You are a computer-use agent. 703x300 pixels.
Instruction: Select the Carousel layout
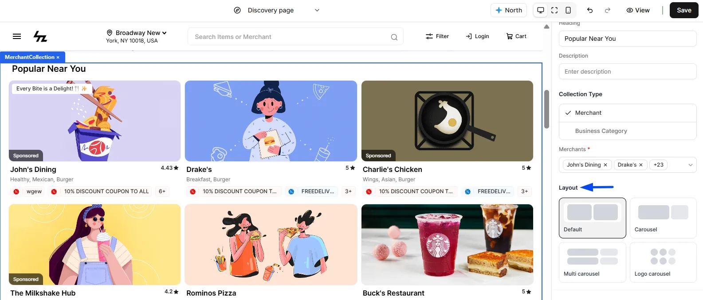click(x=663, y=218)
